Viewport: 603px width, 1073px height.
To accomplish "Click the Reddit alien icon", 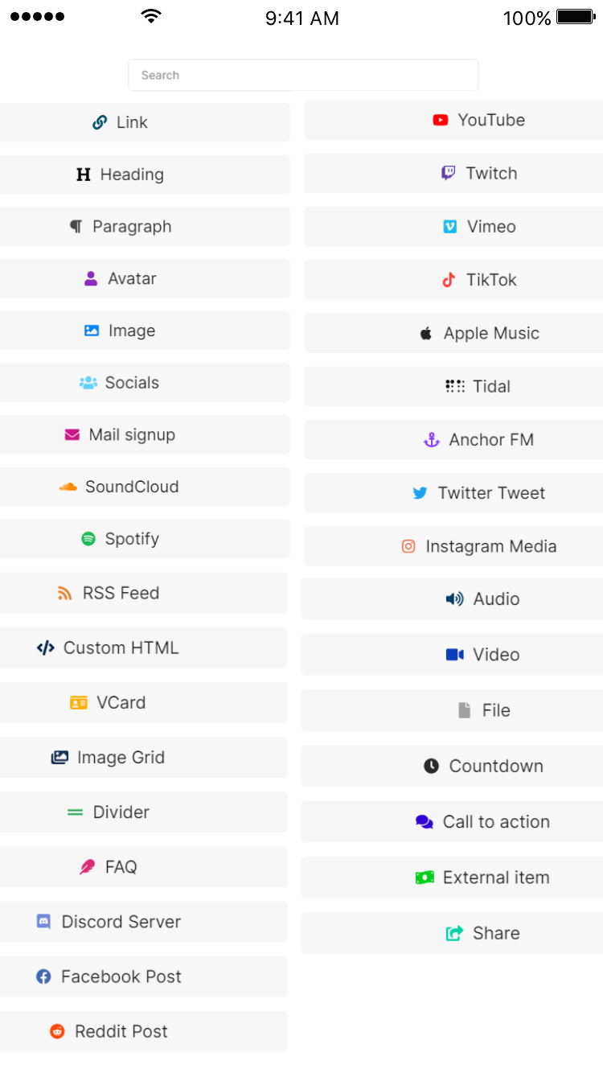I will click(57, 1031).
